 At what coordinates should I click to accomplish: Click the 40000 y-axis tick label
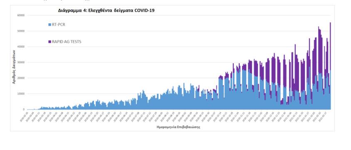pos(21,47)
